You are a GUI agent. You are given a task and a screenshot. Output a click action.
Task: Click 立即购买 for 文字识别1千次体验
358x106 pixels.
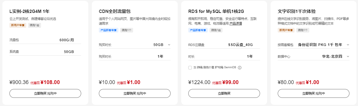pos(313,93)
